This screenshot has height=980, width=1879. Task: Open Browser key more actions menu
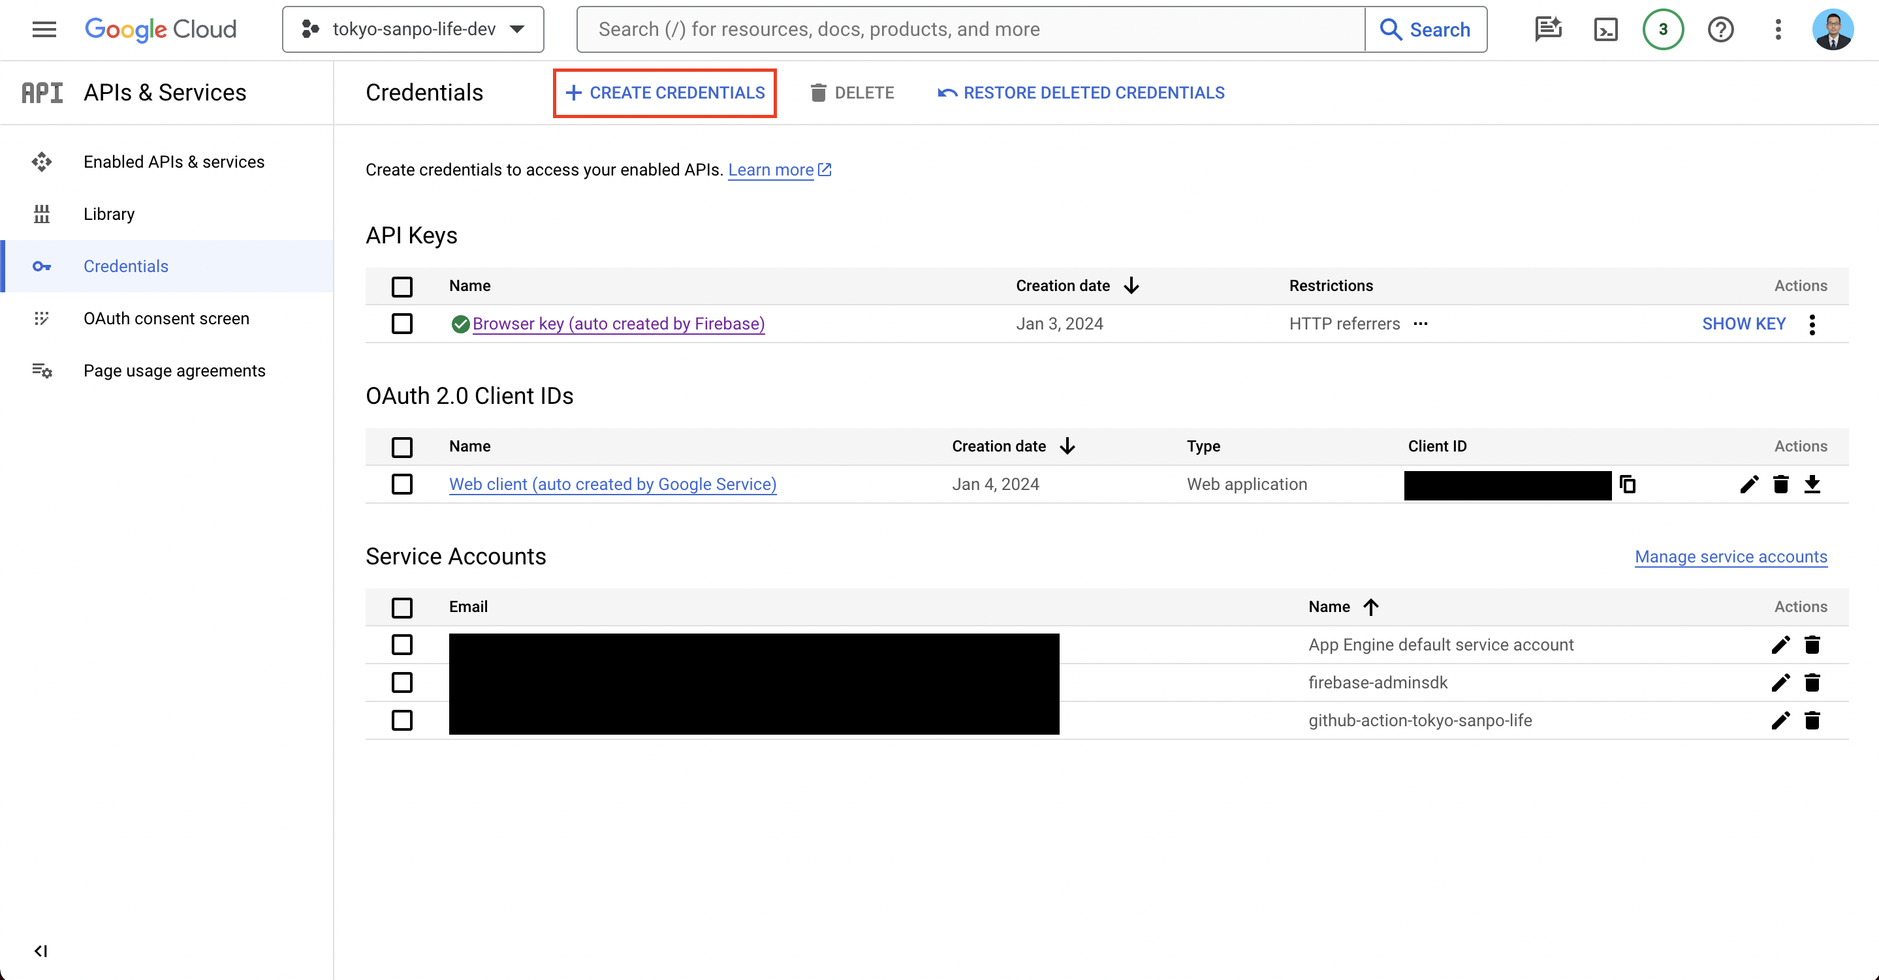[1812, 324]
